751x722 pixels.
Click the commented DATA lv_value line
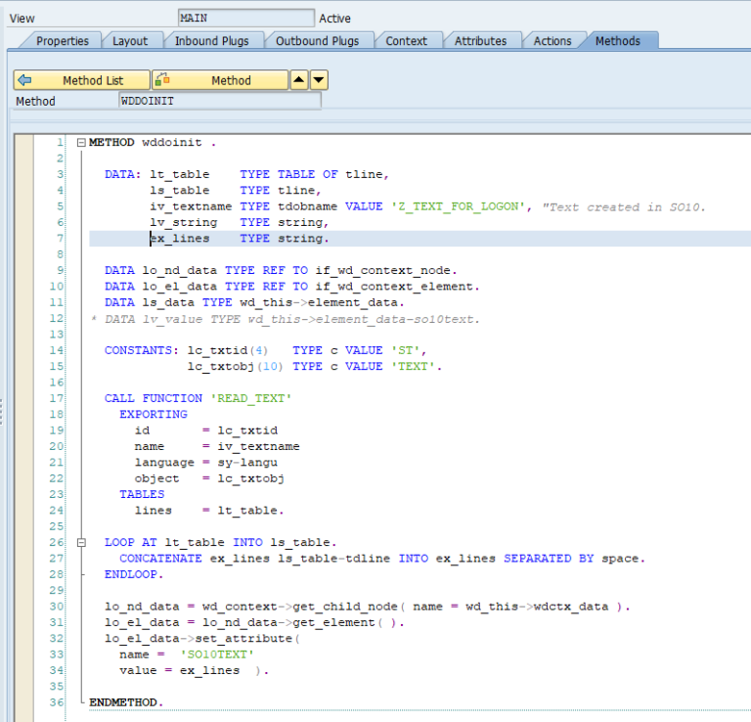(286, 319)
